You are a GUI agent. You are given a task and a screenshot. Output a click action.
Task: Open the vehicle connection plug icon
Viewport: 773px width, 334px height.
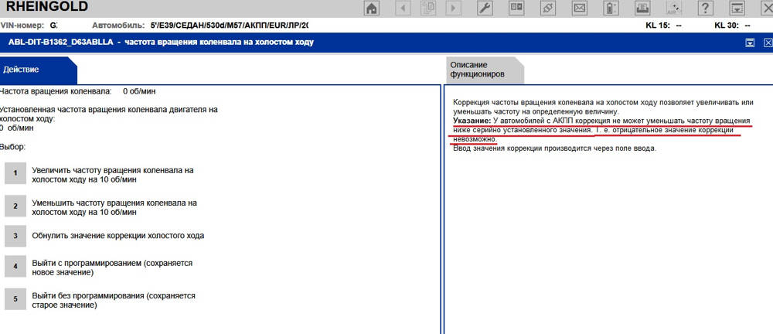tap(547, 9)
